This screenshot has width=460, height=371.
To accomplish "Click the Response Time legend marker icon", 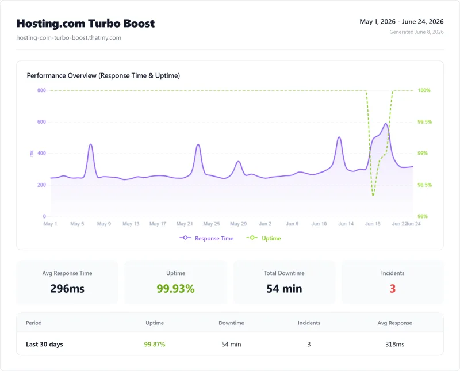I will click(185, 238).
